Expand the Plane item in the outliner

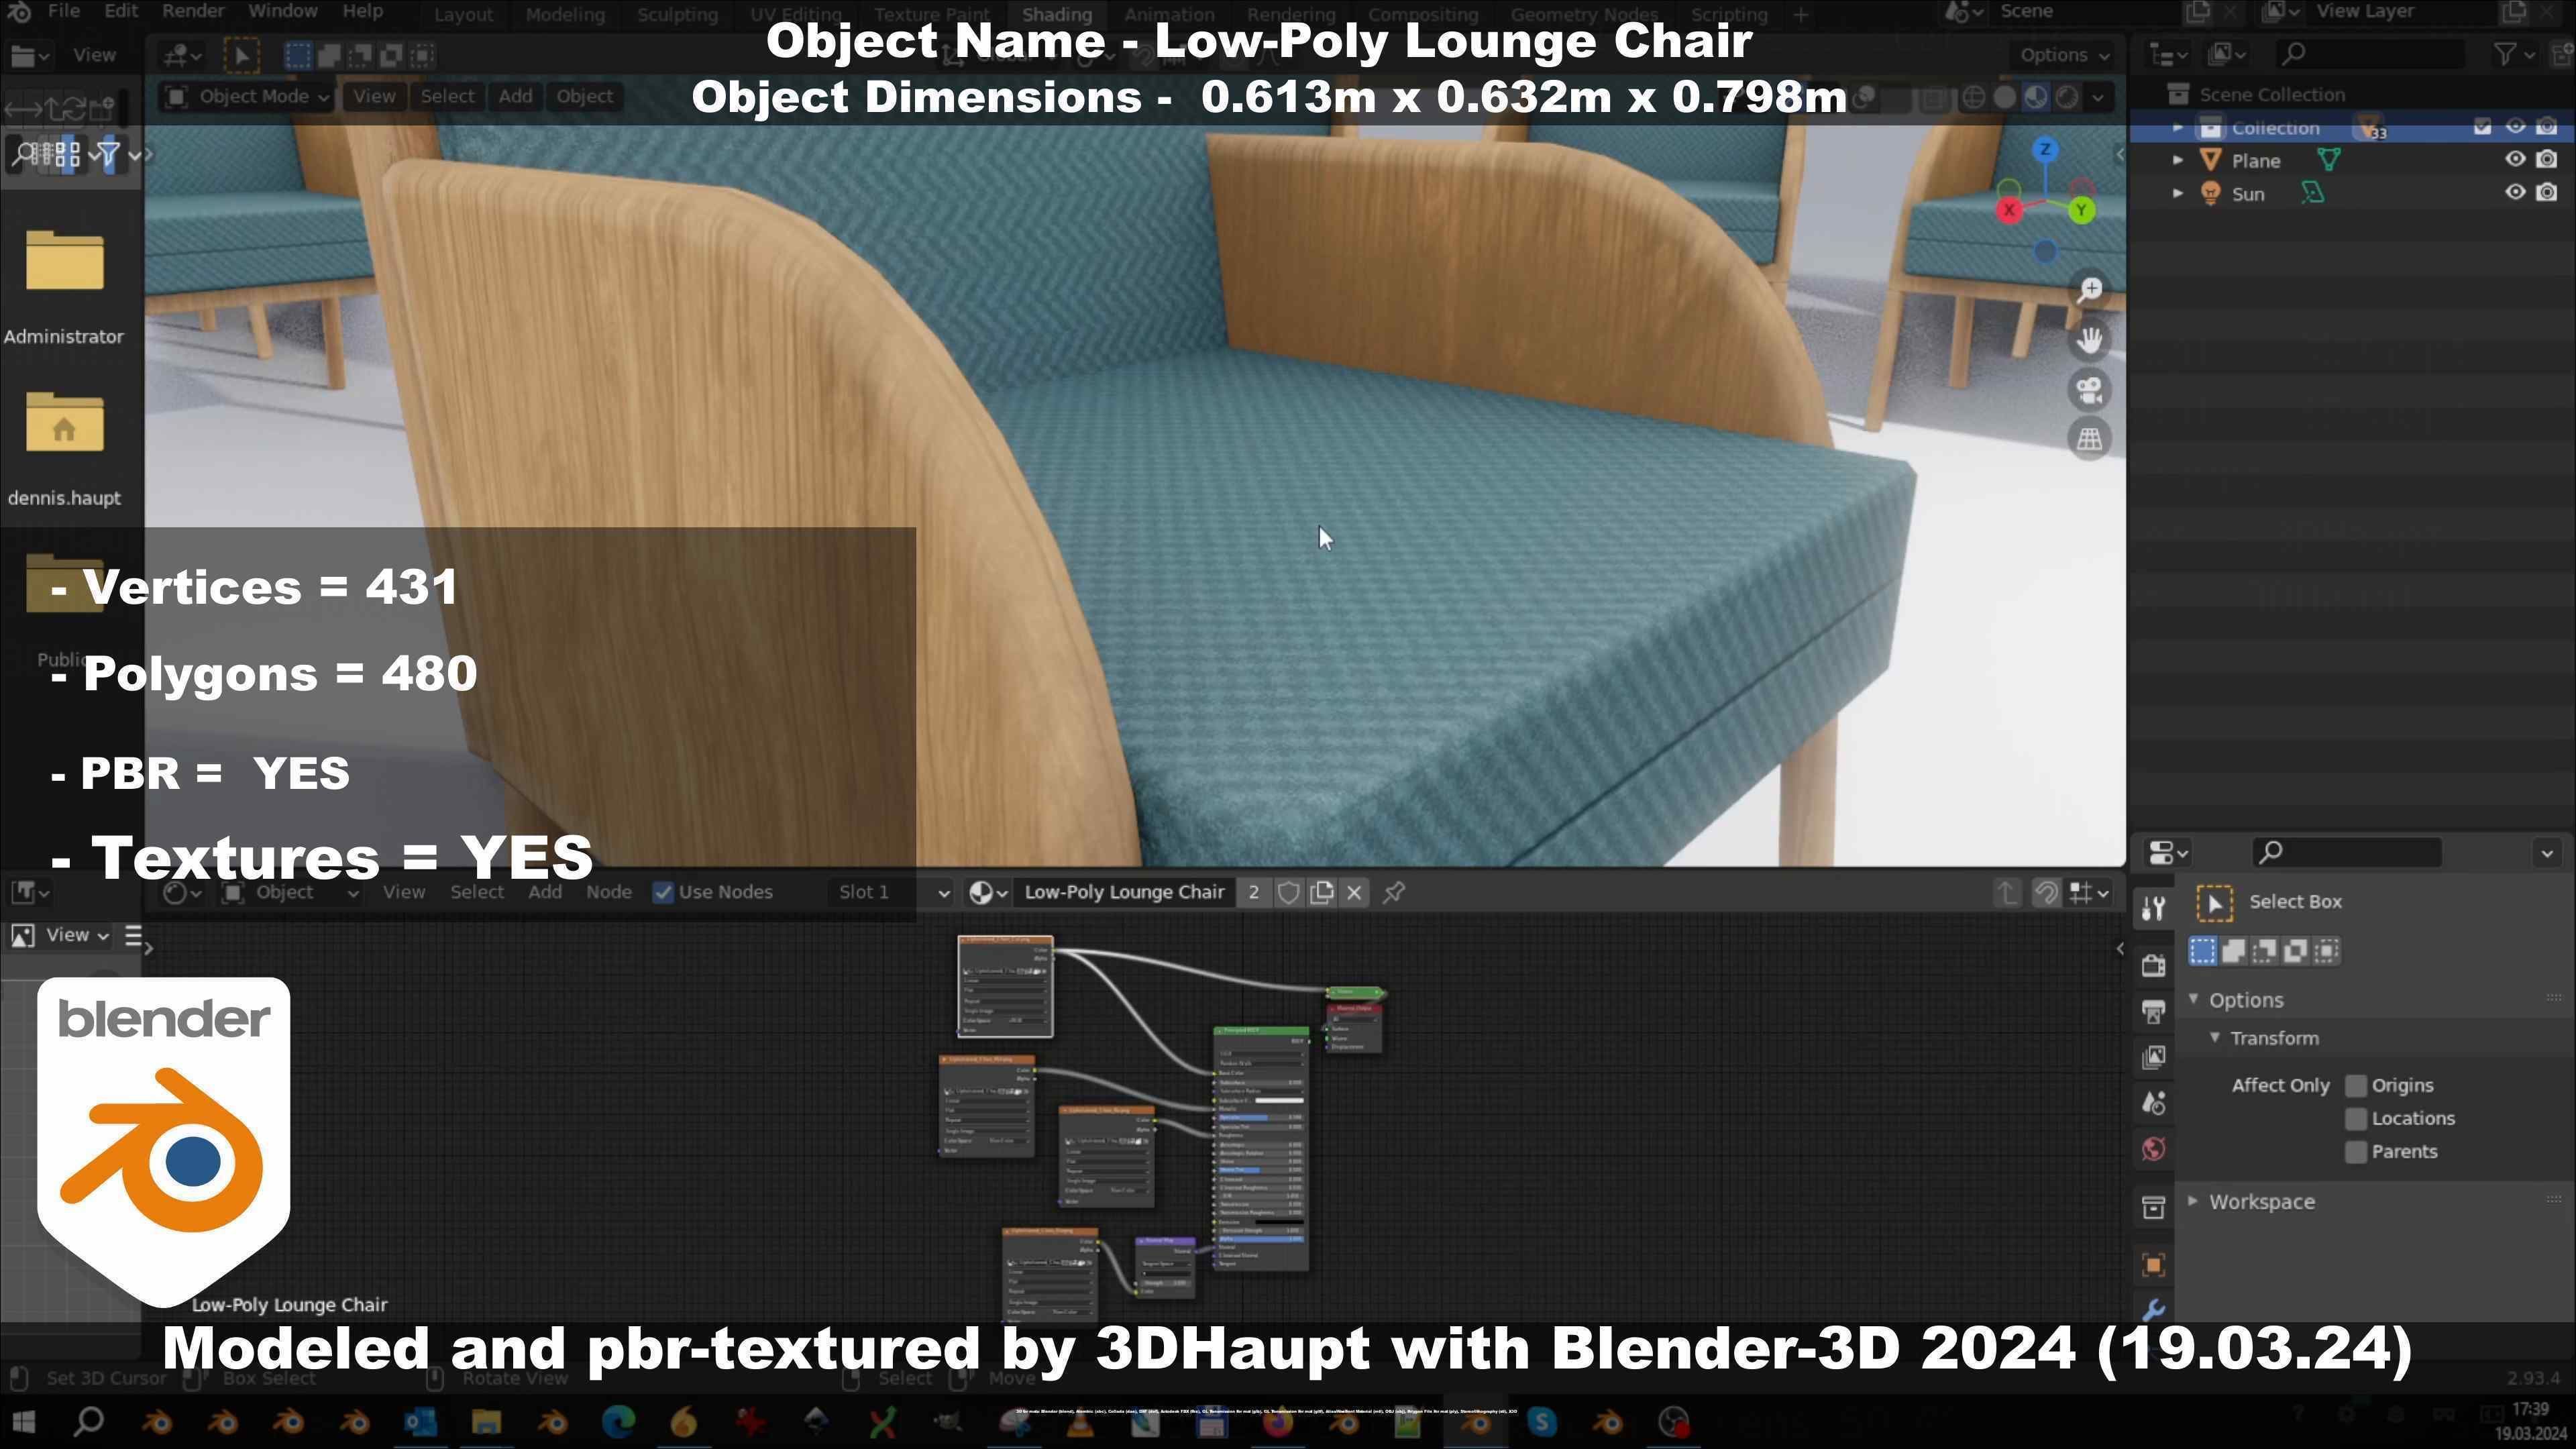(x=2178, y=160)
